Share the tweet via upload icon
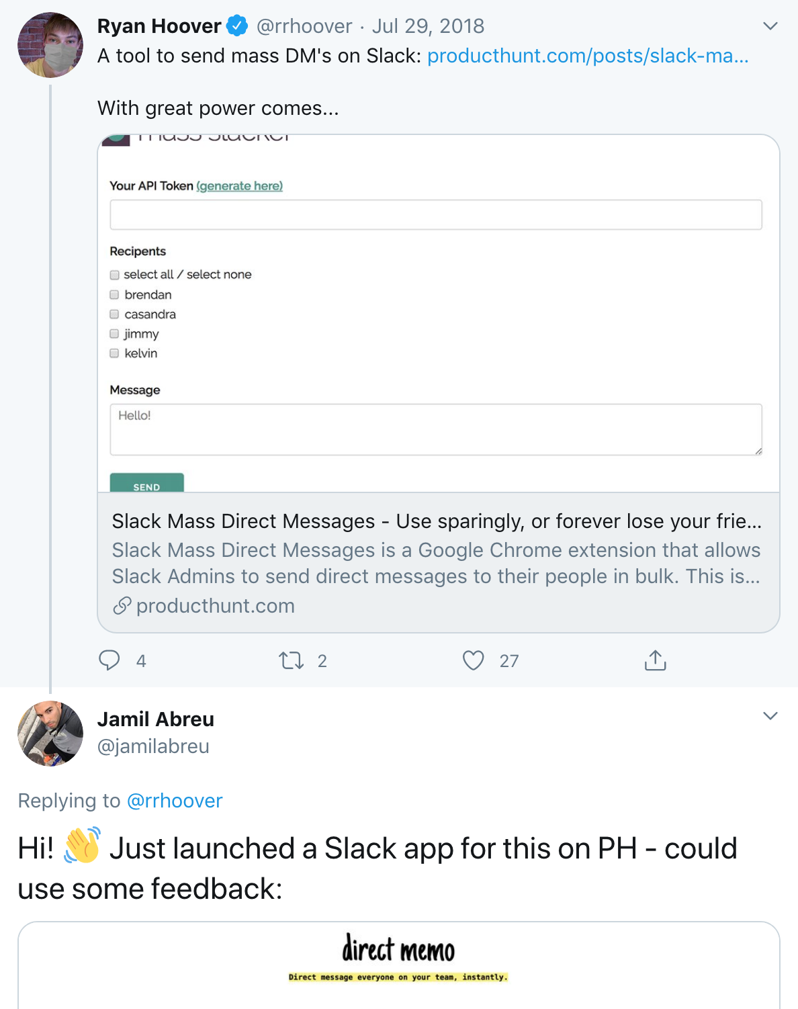 (x=655, y=661)
